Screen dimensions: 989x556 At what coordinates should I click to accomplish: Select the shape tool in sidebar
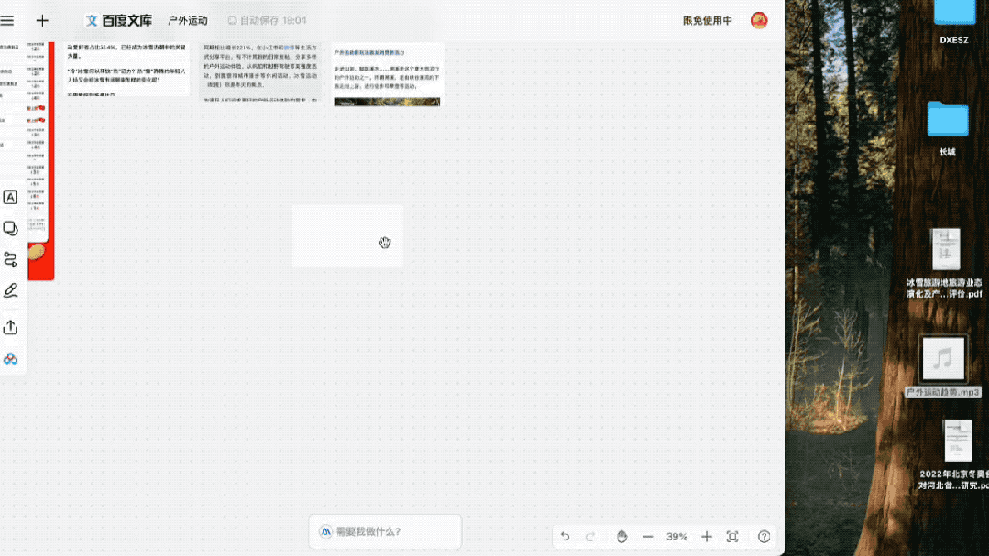tap(11, 228)
